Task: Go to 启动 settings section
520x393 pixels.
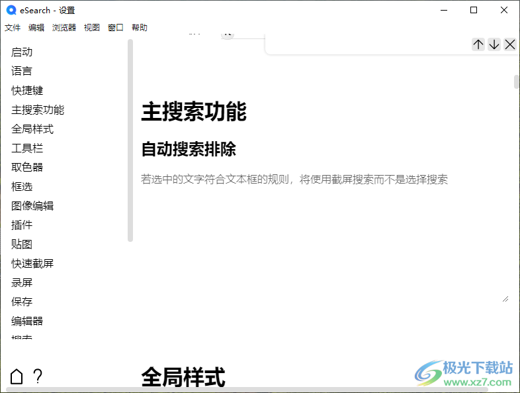Action: point(22,52)
